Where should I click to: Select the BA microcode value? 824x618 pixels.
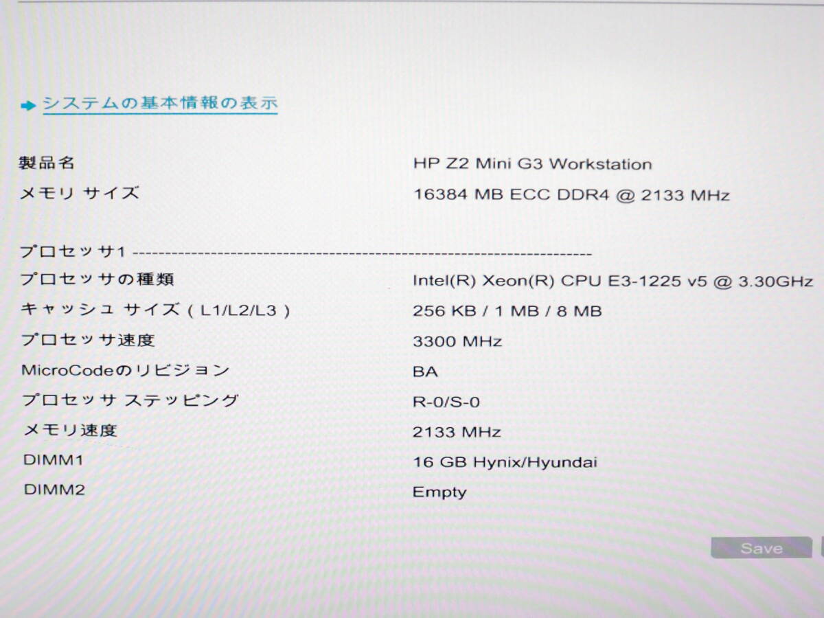pyautogui.click(x=425, y=371)
